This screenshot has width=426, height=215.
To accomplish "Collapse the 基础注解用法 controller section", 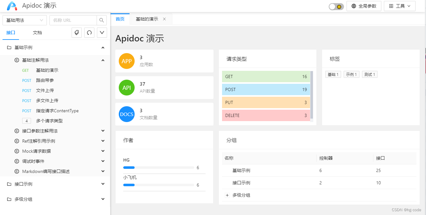I will point(103,60).
